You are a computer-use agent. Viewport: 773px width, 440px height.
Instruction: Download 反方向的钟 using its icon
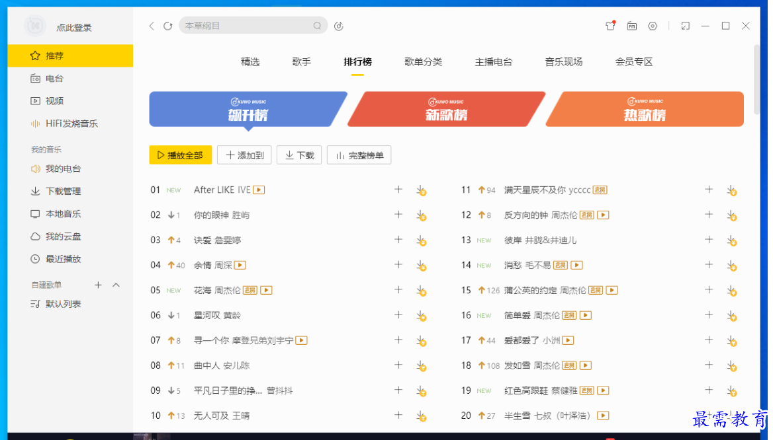[x=732, y=215]
